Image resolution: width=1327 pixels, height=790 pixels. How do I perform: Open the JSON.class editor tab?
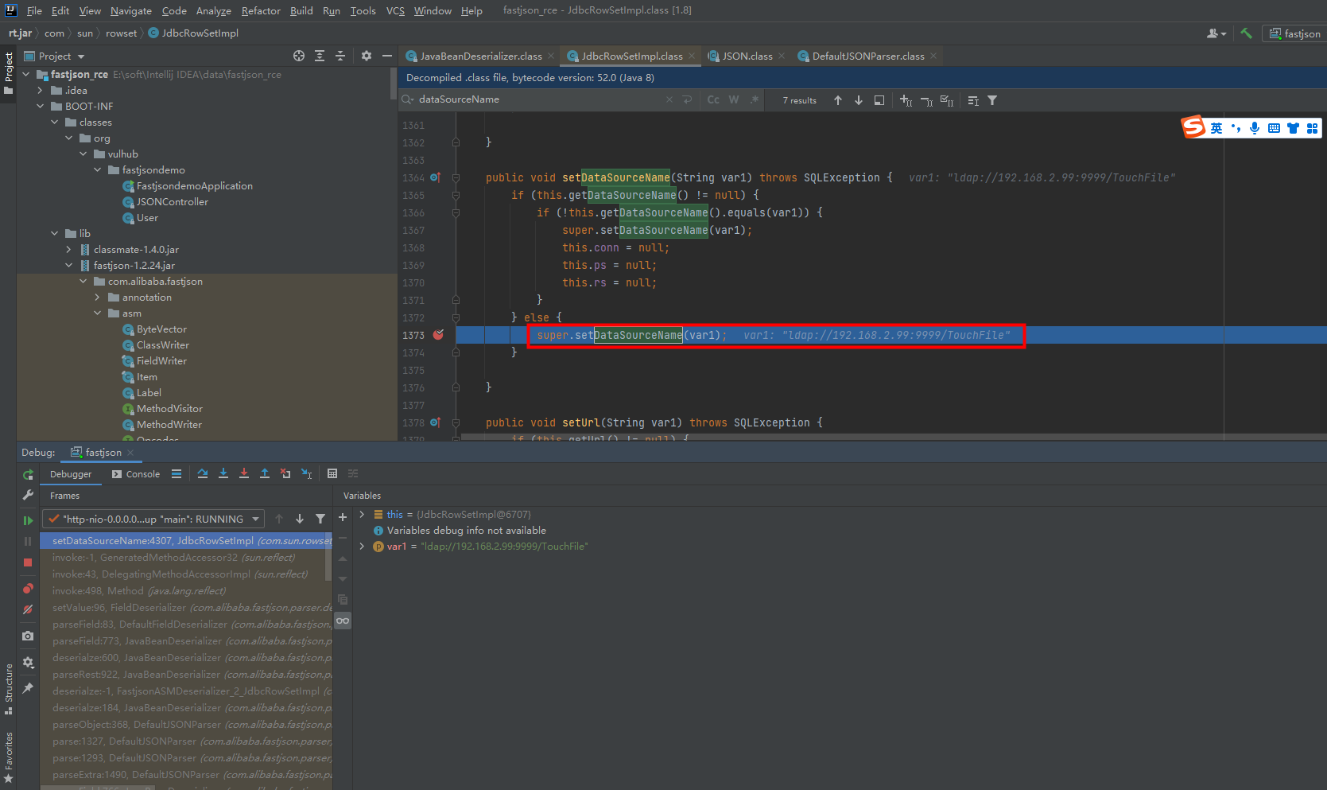click(x=747, y=56)
